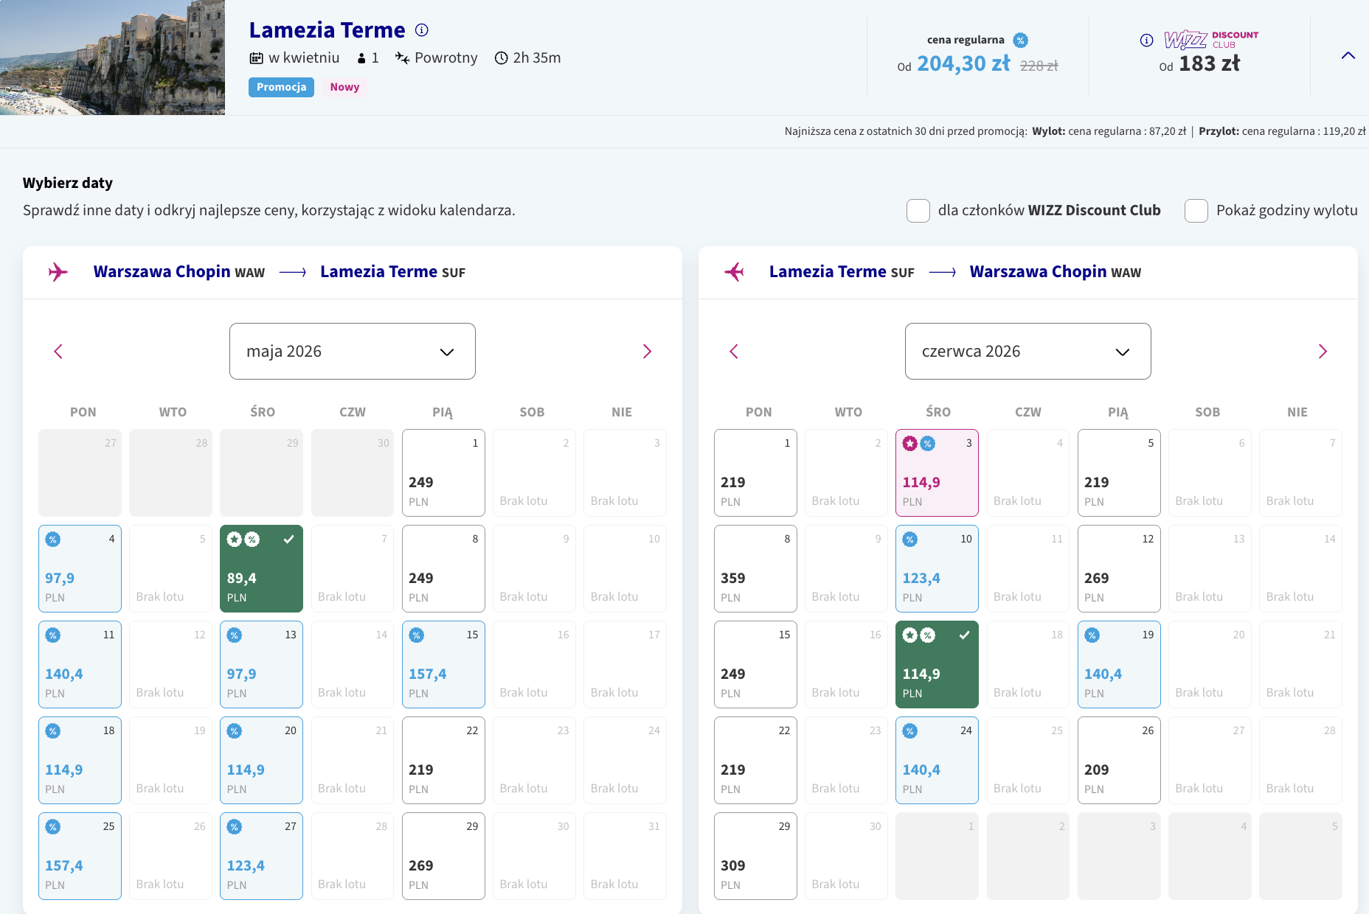Click the WIZZ Discount Club logo
Screen dimensions: 1369x914
click(1210, 39)
